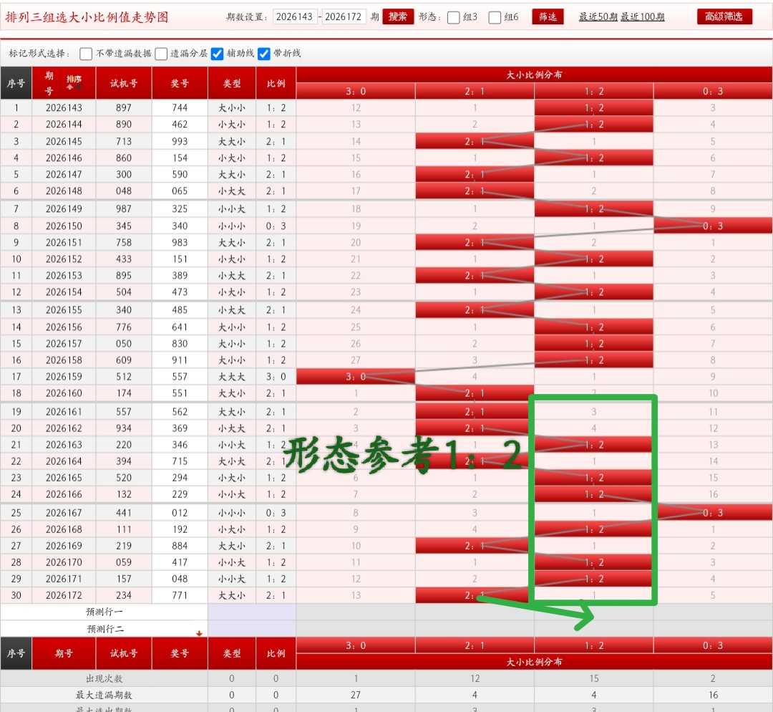Select period 2026143 cell
Viewport: 773px width, 712px height.
pyautogui.click(x=64, y=107)
